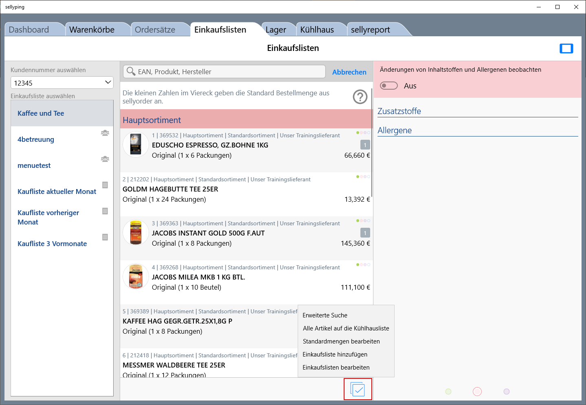The height and width of the screenshot is (405, 586).
Task: Click the multi-select checkbox icon at bottom
Action: click(358, 390)
